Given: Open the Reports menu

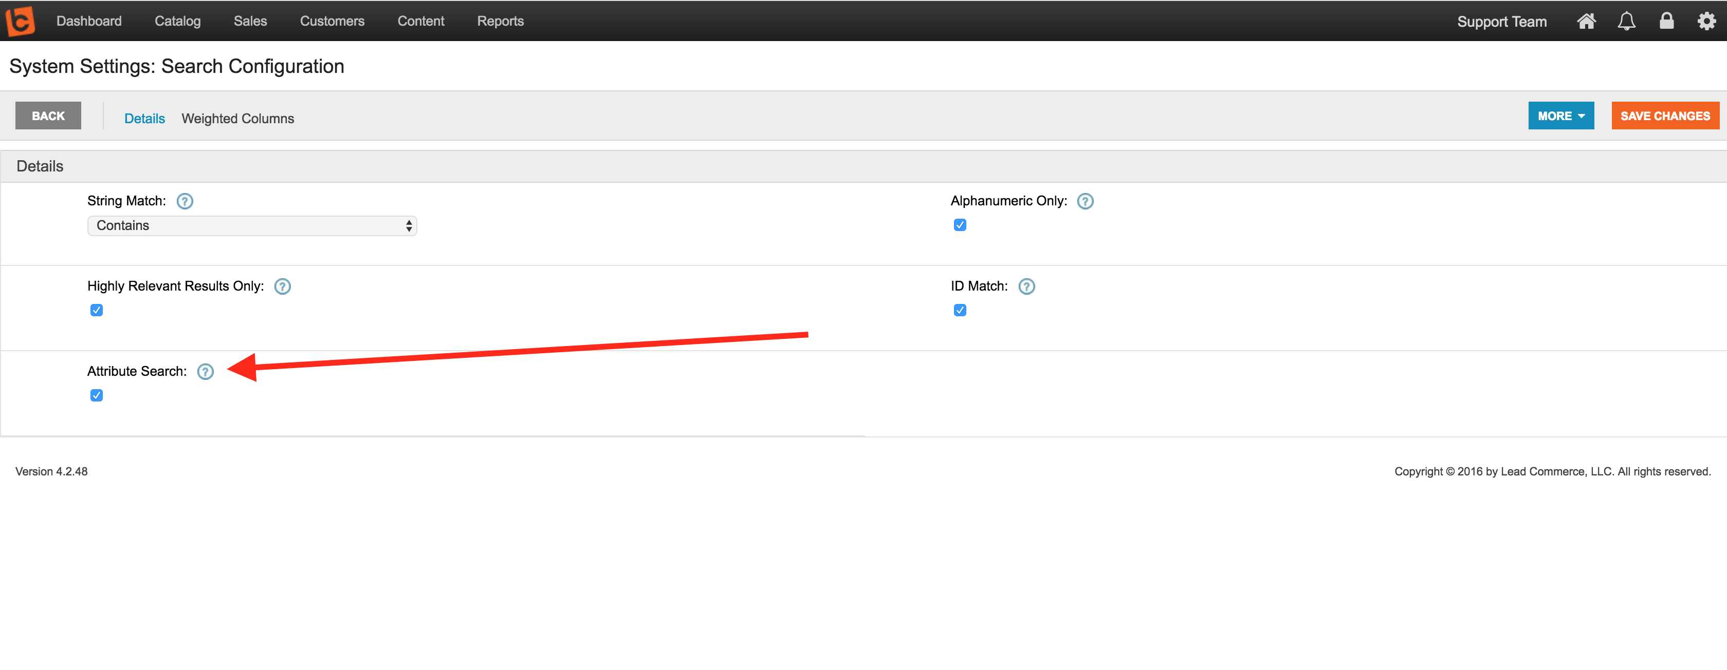Looking at the screenshot, I should click(x=500, y=21).
